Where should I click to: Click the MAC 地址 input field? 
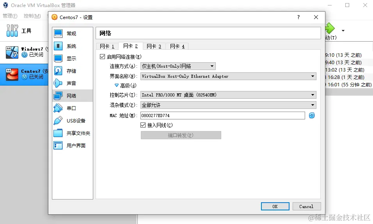223,115
